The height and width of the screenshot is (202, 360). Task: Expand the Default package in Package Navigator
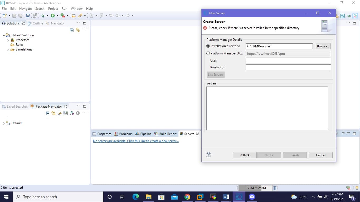4,123
